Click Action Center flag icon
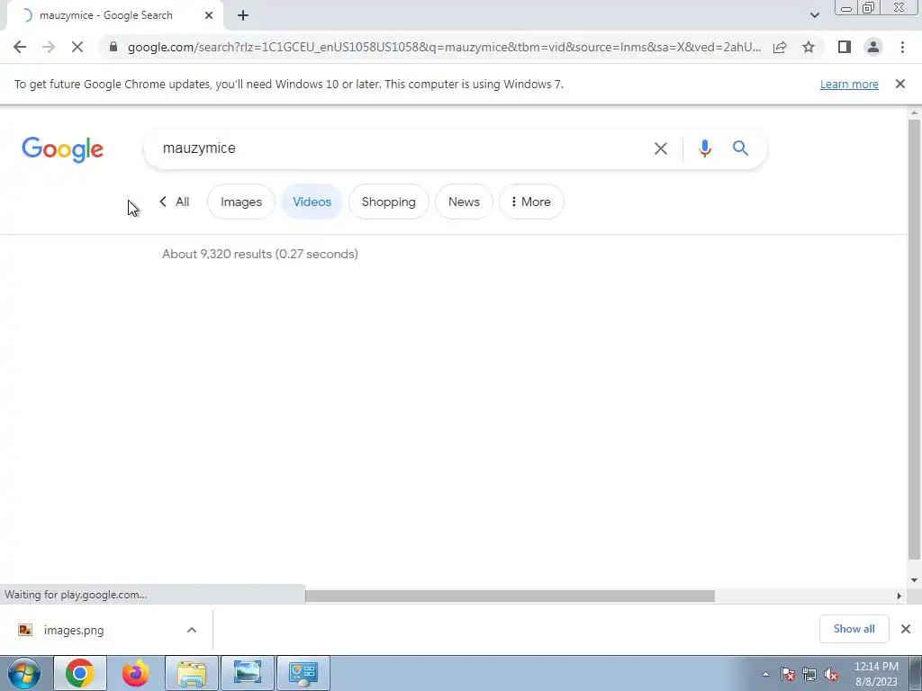This screenshot has height=691, width=922. pyautogui.click(x=787, y=674)
